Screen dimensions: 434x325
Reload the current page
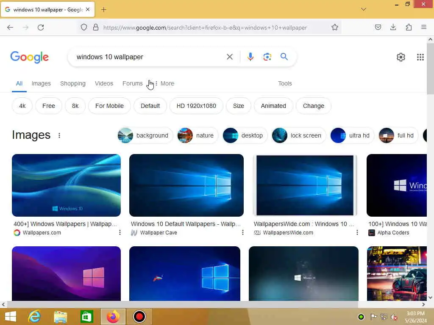click(41, 28)
